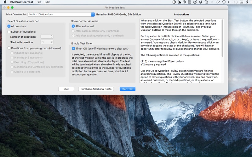Click the 1Password menu bar icon
The width and height of the screenshot is (252, 157).
tap(174, 2)
